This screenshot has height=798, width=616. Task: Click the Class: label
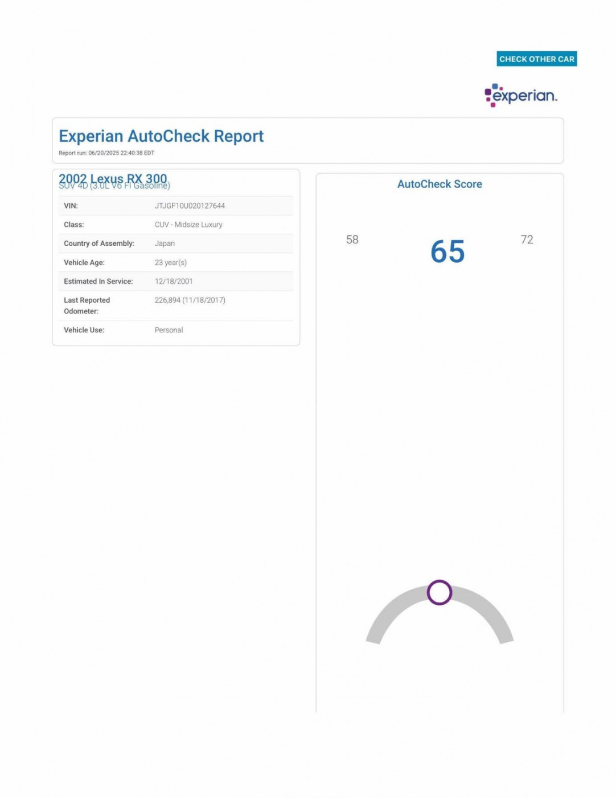tap(74, 225)
